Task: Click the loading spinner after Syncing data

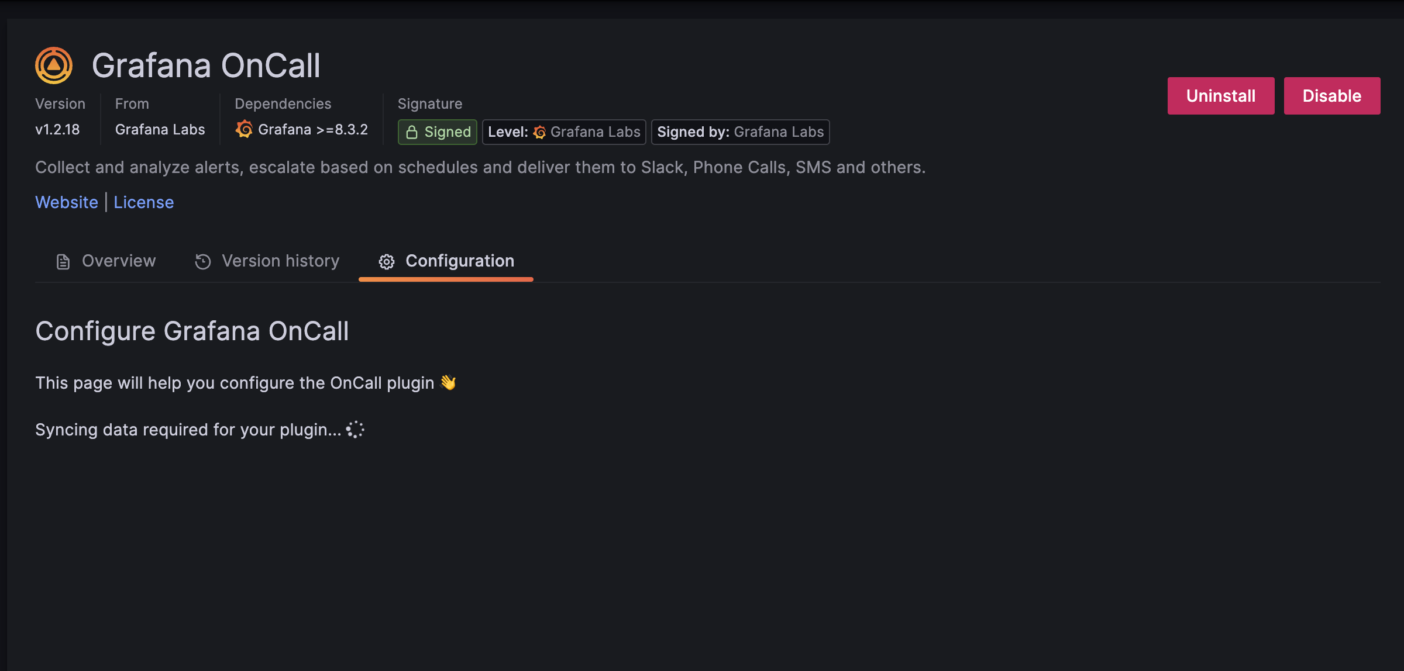Action: (355, 430)
